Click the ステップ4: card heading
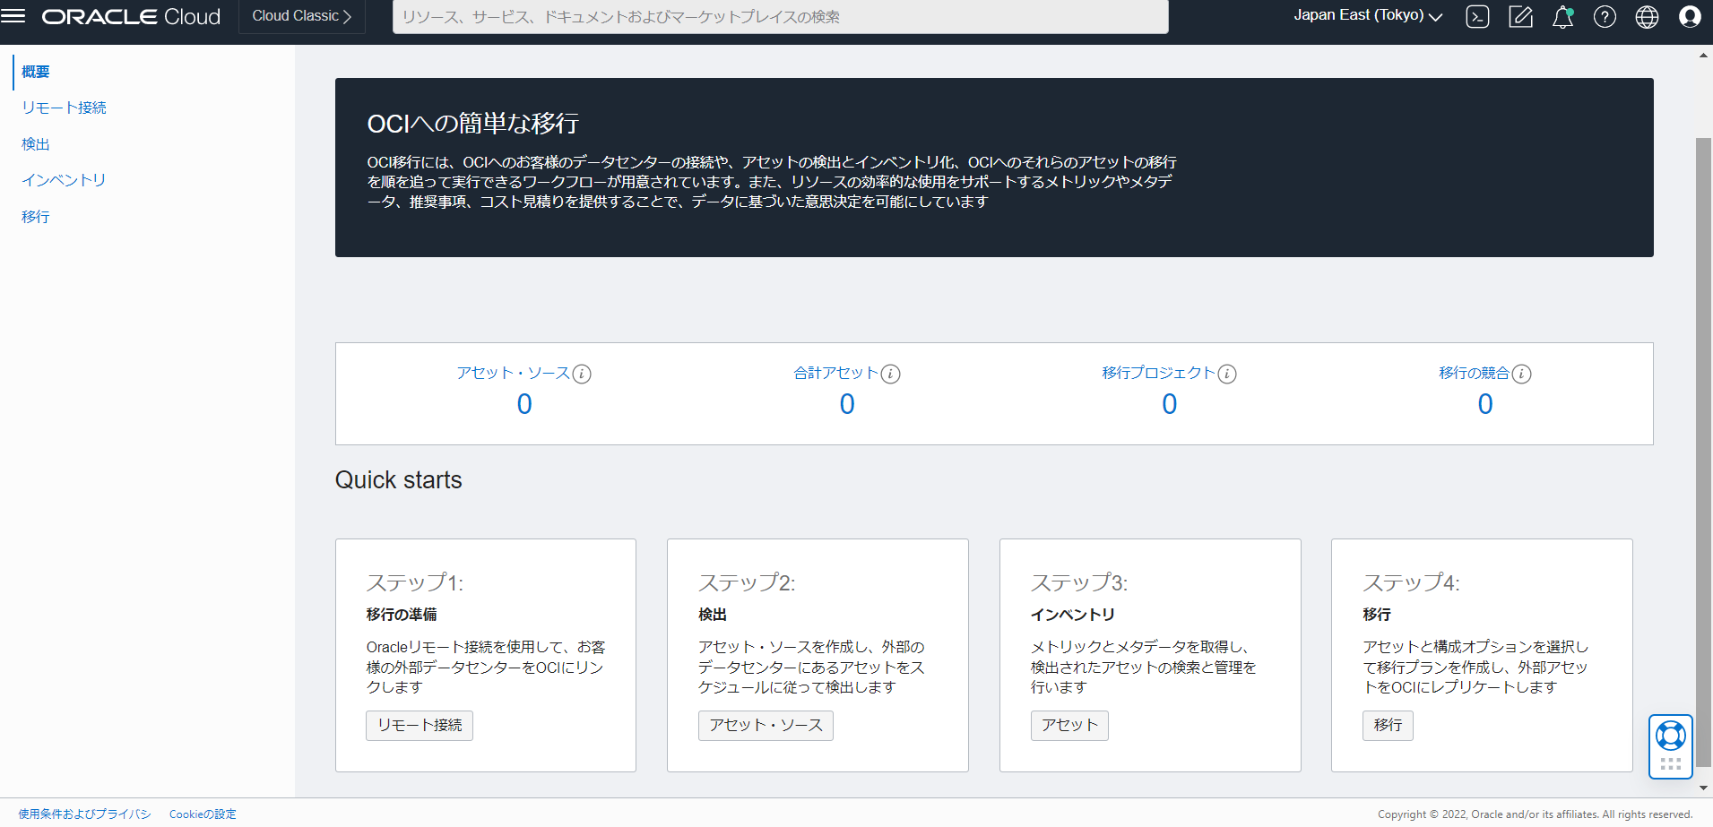Screen dimensions: 1713x827 1411,582
